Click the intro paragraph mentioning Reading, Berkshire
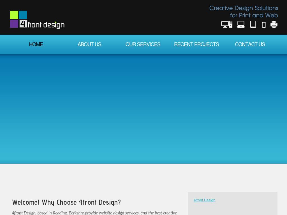Viewport: 287px width, 215px height. coord(94,213)
